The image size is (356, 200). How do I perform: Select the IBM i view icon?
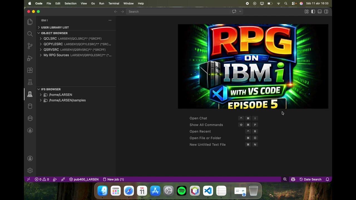30,94
